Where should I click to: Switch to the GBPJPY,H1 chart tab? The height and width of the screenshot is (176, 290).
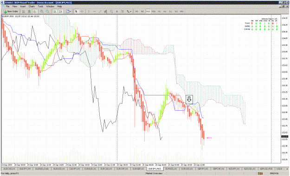pyautogui.click(x=203, y=169)
